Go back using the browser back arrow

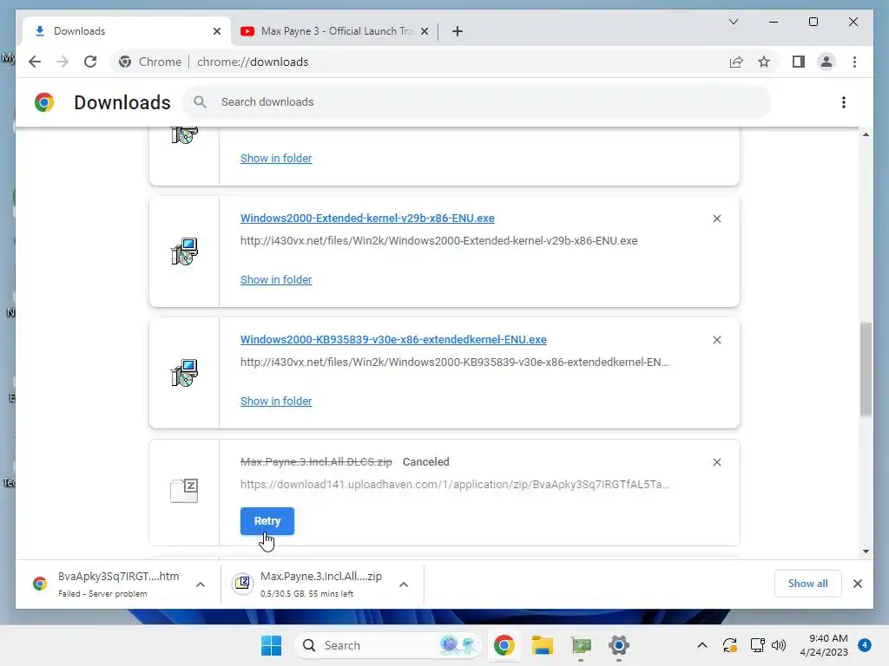click(35, 62)
